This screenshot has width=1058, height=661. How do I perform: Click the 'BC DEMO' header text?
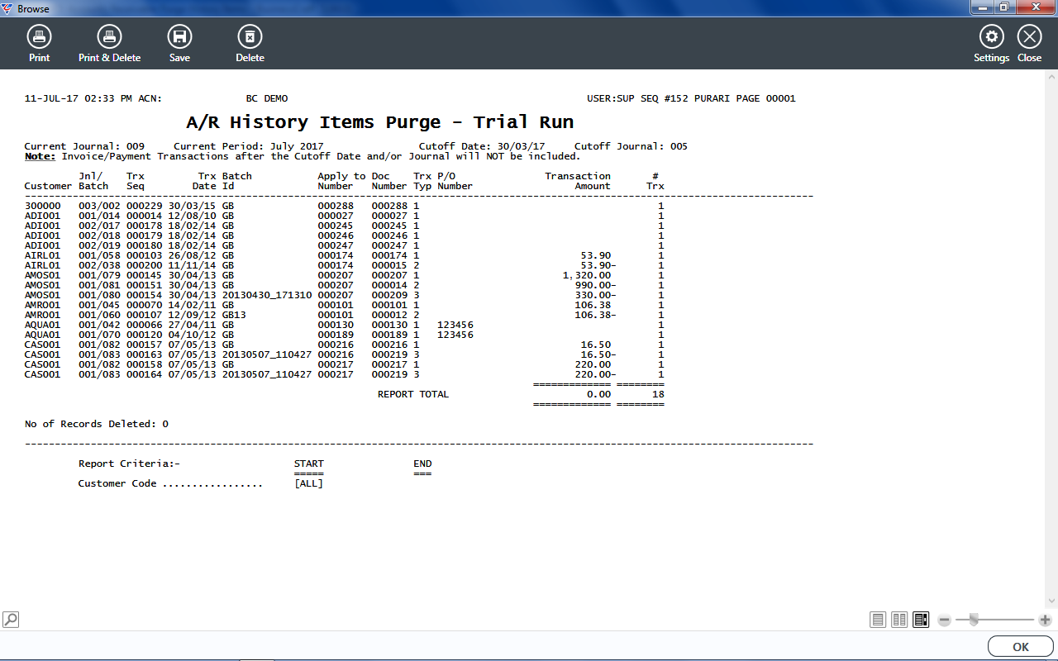coord(267,98)
